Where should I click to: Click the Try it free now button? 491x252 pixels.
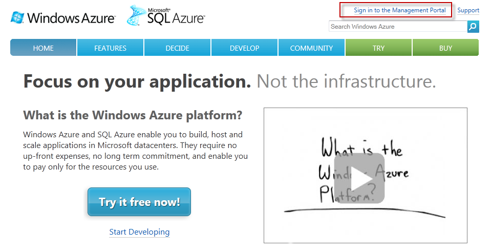pyautogui.click(x=139, y=202)
